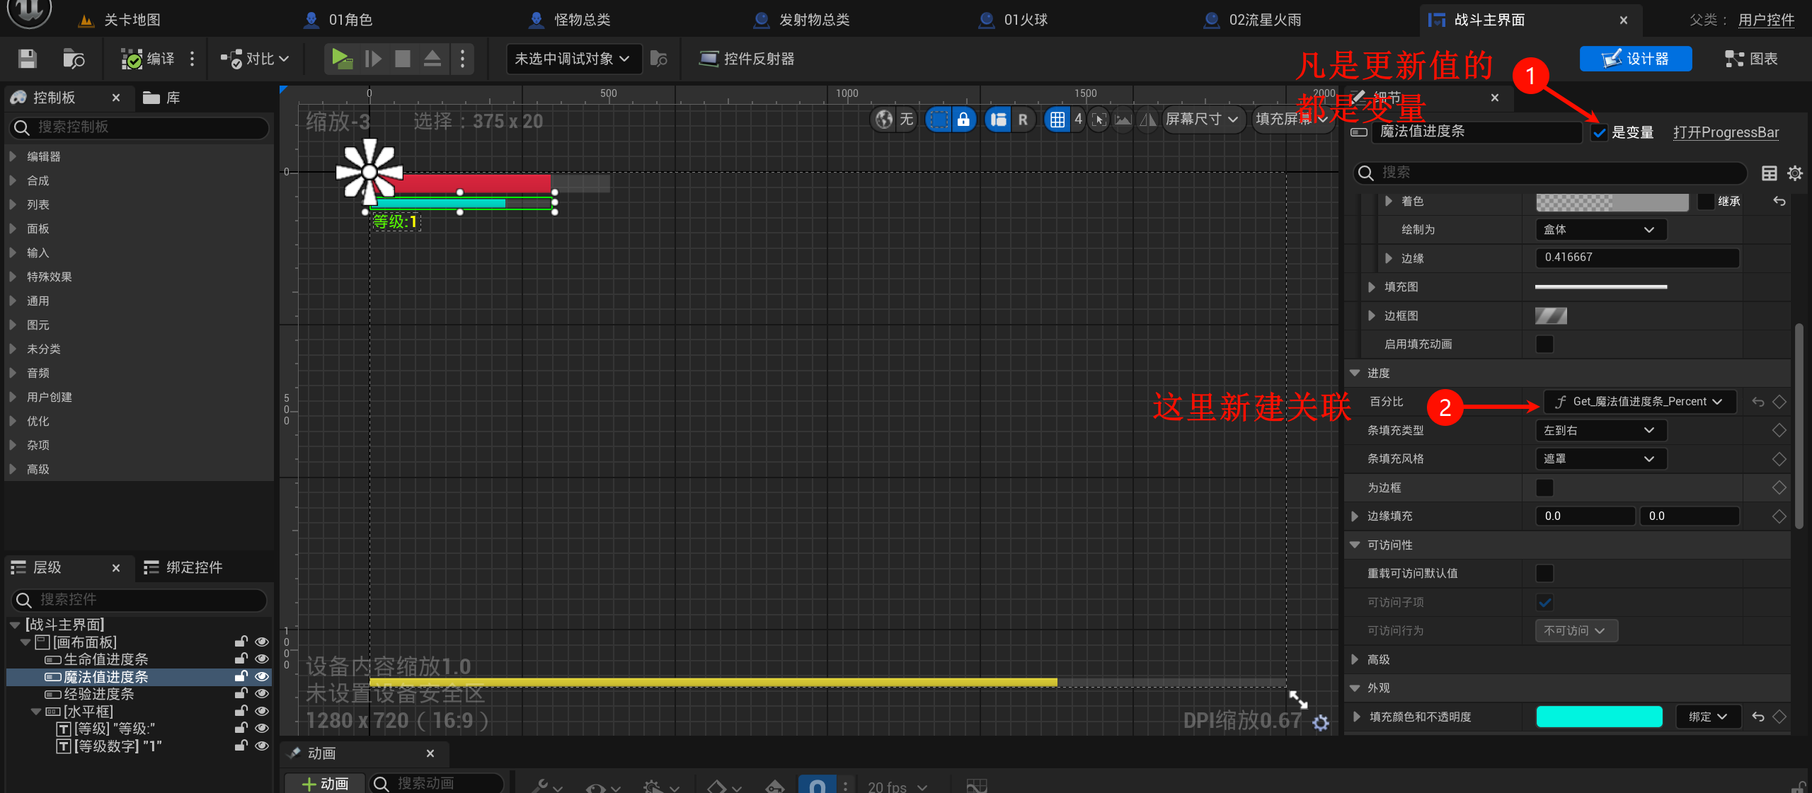Switch to the 01角色 tab
The height and width of the screenshot is (793, 1812).
pos(350,20)
